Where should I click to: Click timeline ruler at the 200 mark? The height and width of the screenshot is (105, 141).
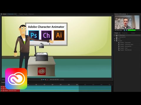point(53,85)
